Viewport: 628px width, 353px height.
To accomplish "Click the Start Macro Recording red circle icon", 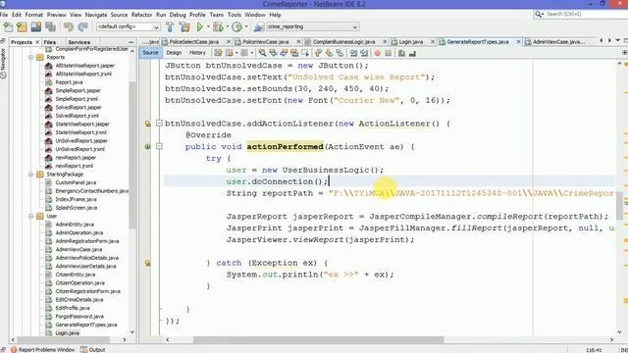I will tap(377, 53).
